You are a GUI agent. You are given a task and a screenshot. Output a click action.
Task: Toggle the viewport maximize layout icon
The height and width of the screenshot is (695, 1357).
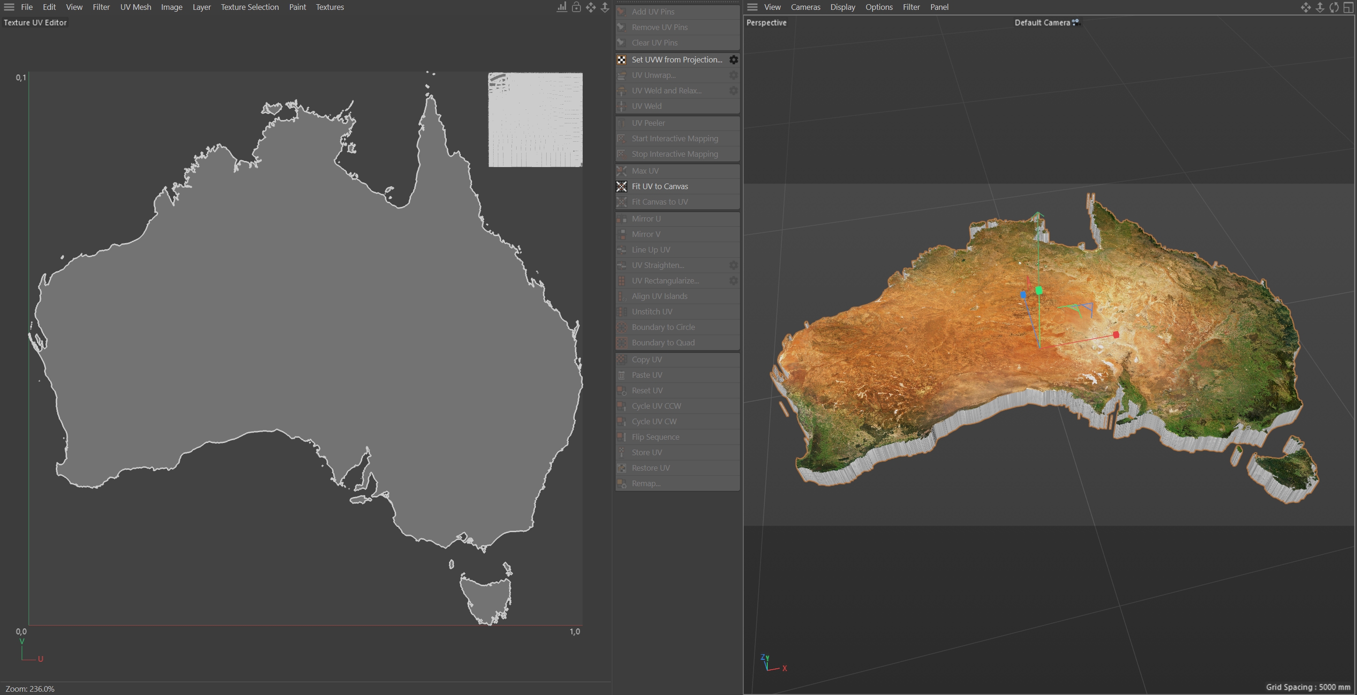click(1348, 8)
